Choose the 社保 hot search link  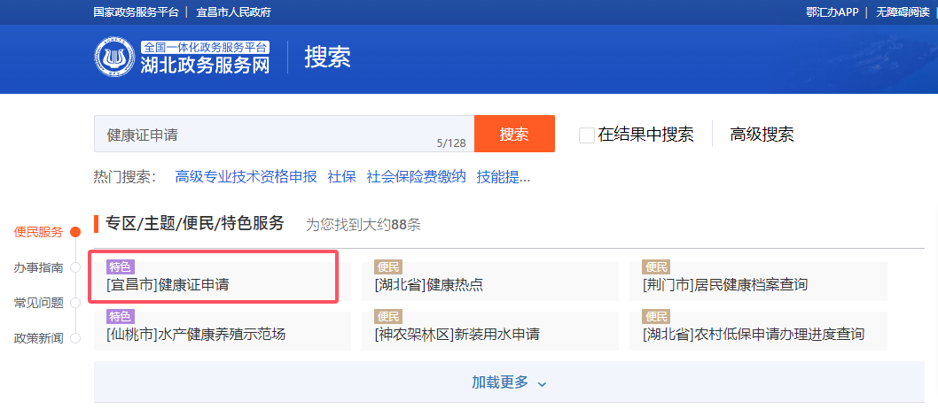(341, 176)
